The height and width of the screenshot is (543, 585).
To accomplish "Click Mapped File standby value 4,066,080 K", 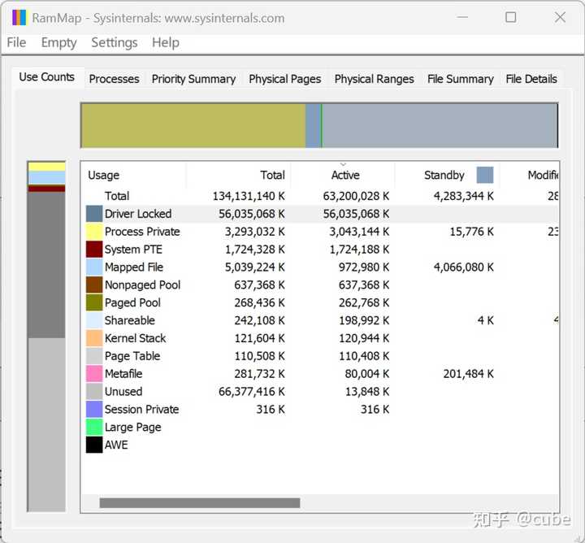I will click(463, 267).
